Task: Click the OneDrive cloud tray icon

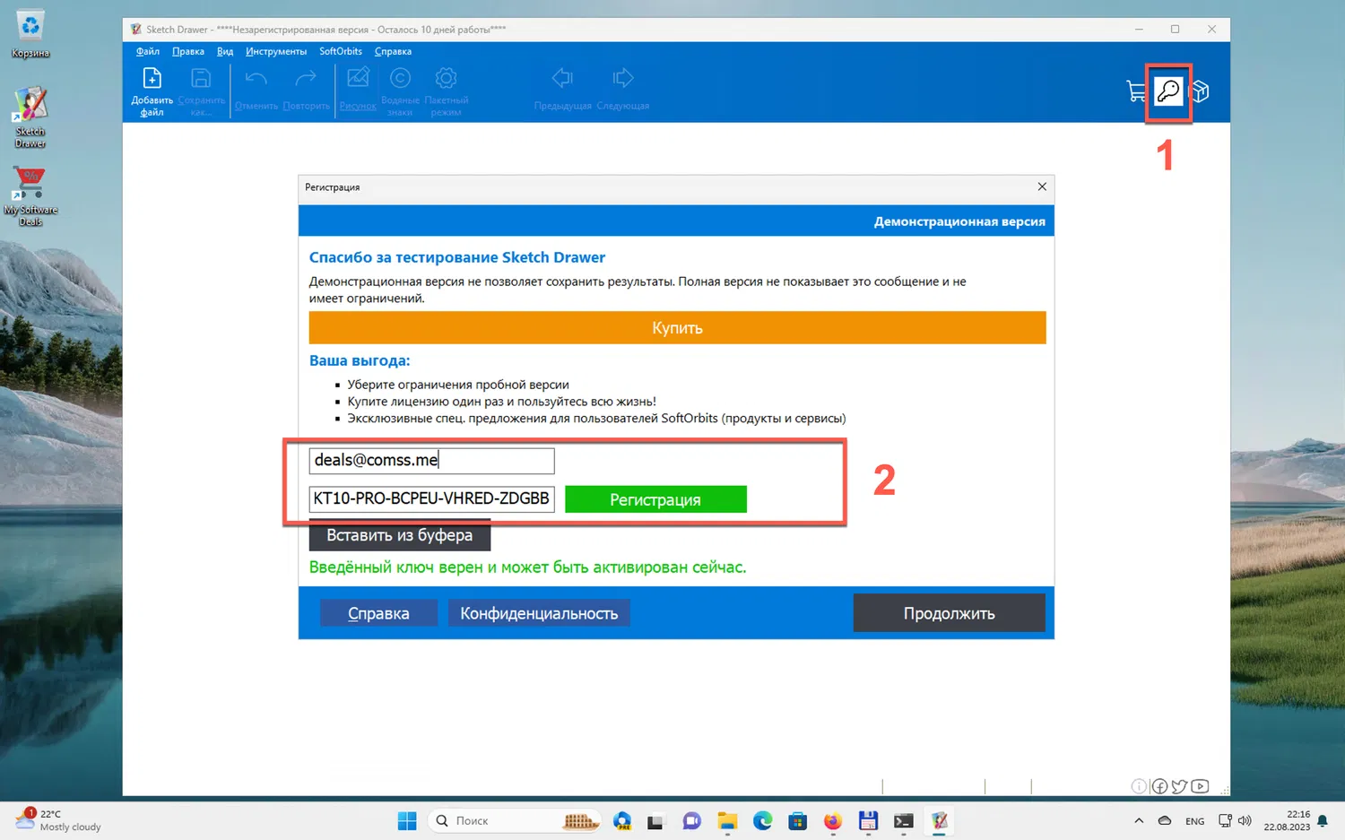Action: pyautogui.click(x=1165, y=820)
